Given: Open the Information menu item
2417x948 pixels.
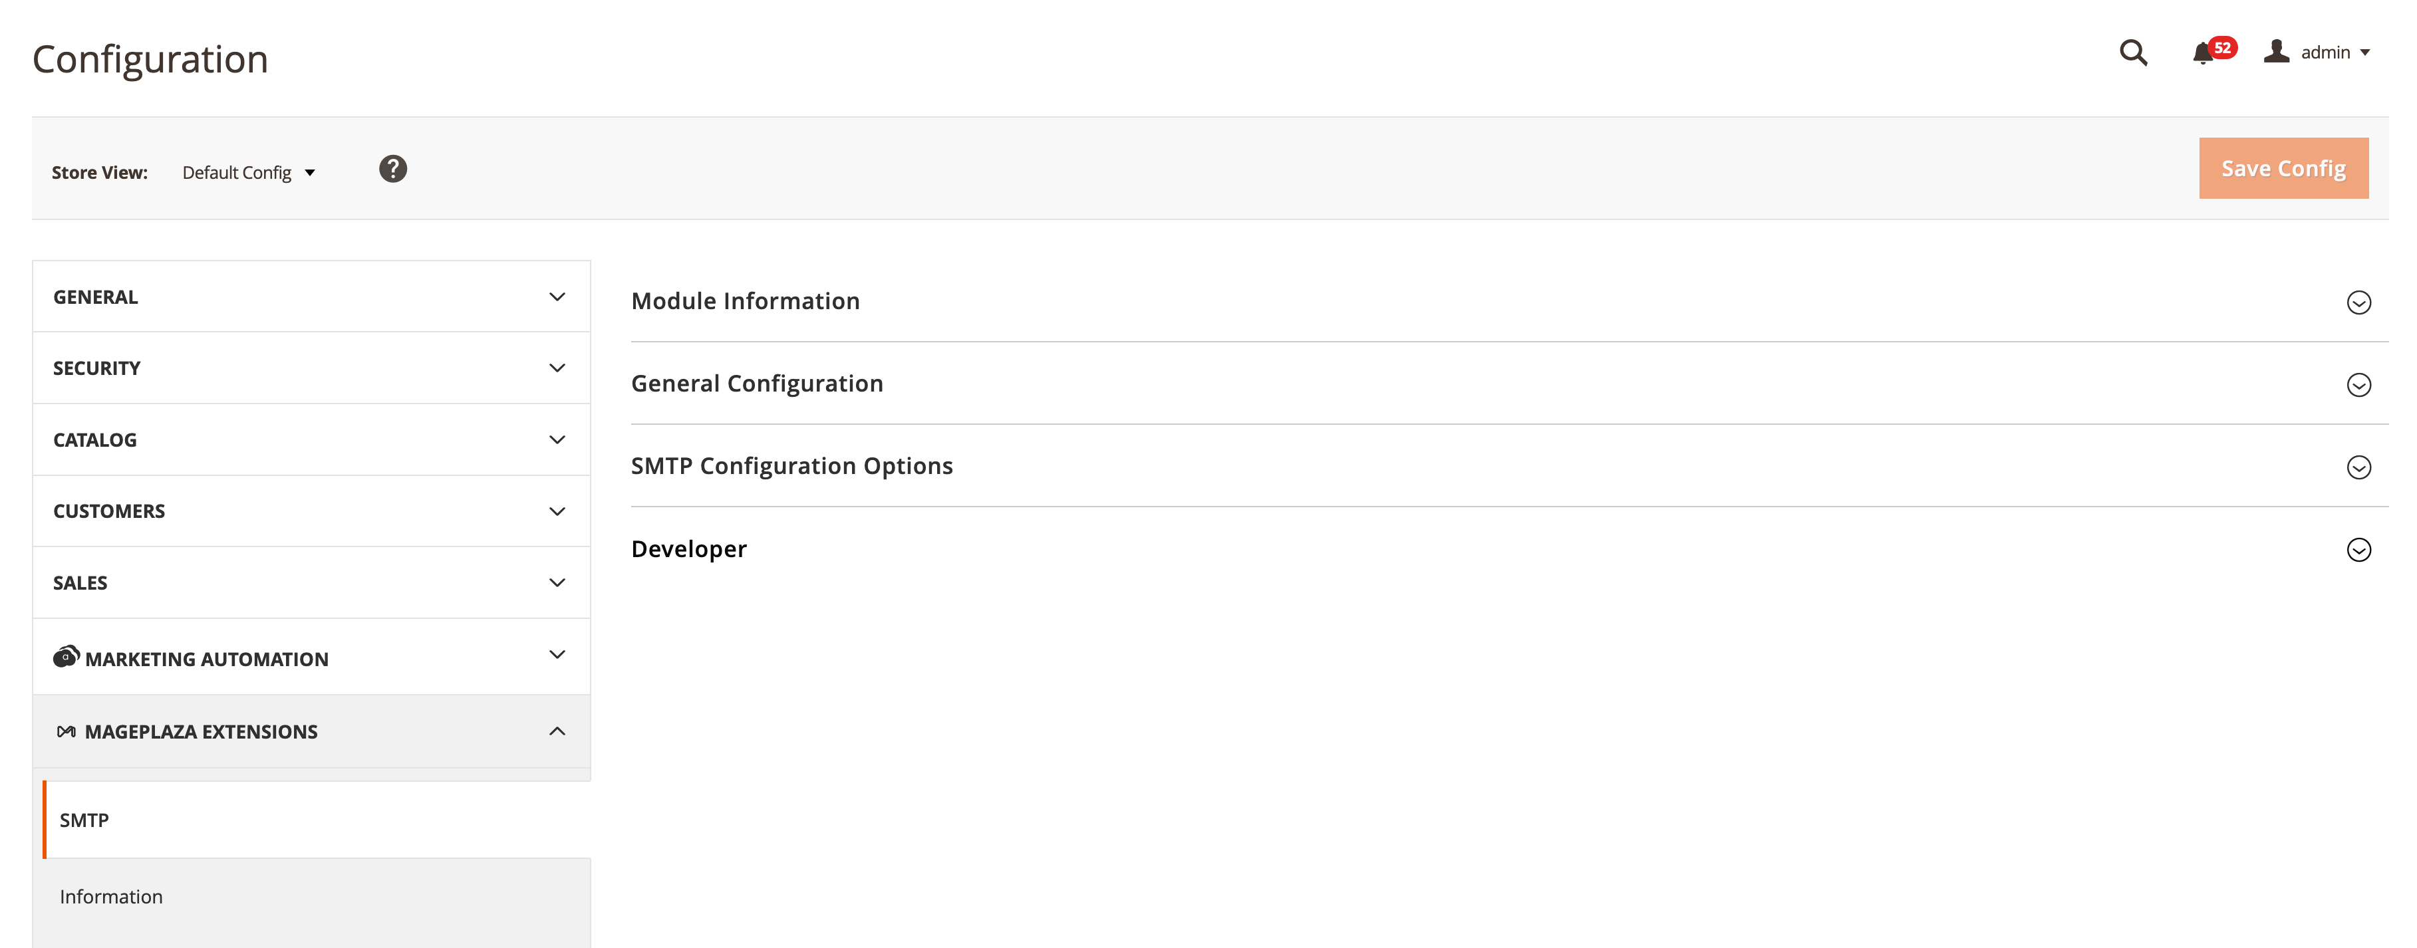Looking at the screenshot, I should tap(110, 896).
